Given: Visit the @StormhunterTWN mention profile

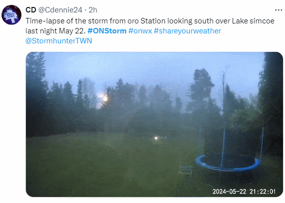Looking at the screenshot, I should tap(59, 41).
